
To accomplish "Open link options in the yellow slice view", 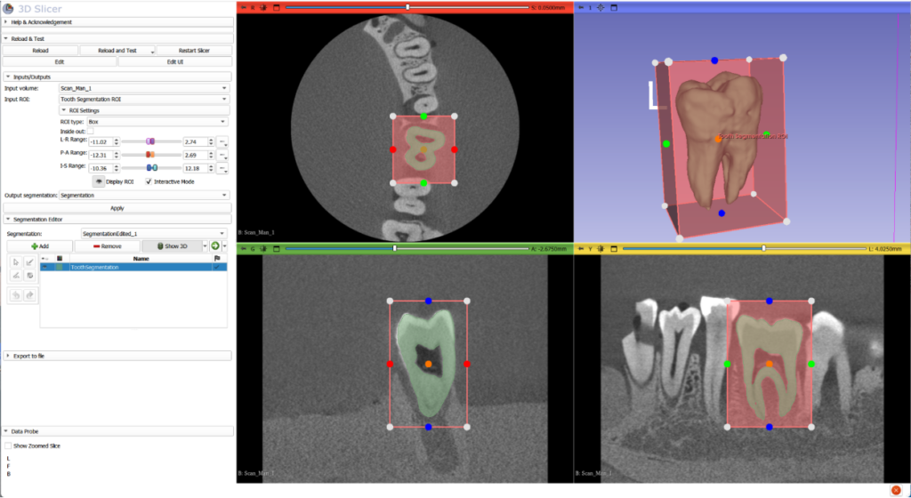I will [601, 249].
